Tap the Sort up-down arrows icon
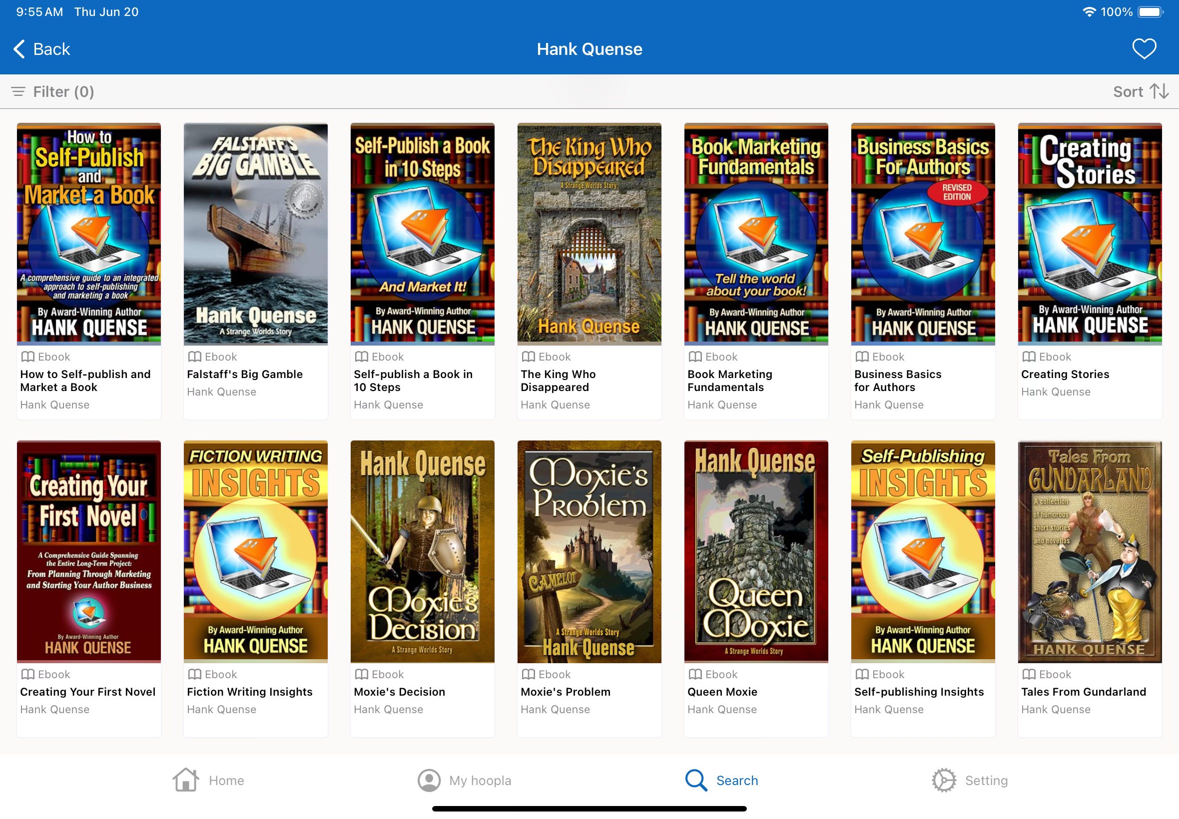Viewport: 1179px width, 819px height. (1160, 92)
